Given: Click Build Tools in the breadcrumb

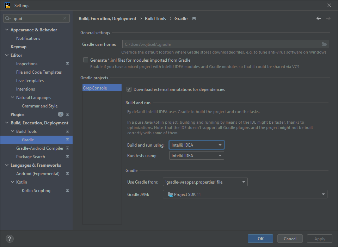Looking at the screenshot, I should (x=155, y=19).
